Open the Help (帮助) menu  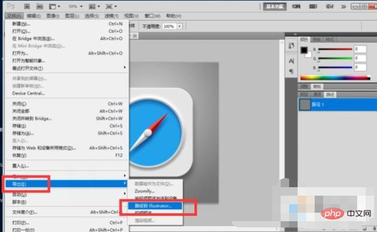173,16
